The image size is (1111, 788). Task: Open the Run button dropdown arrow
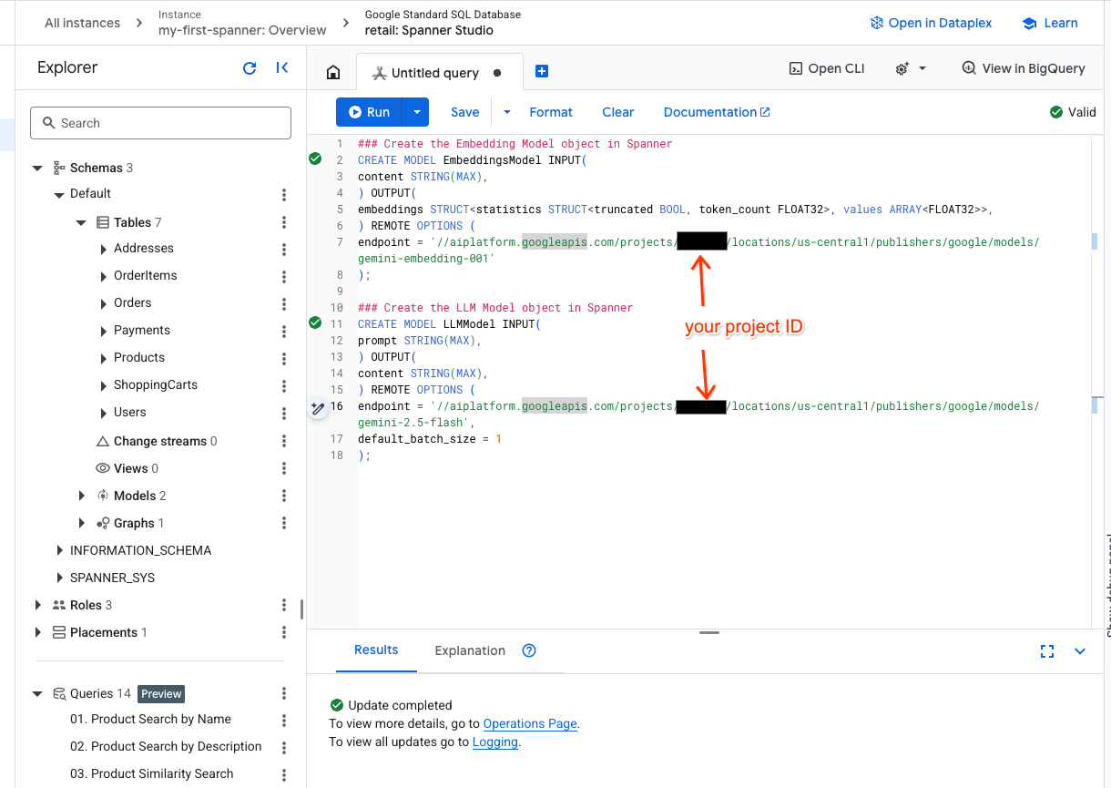click(416, 112)
